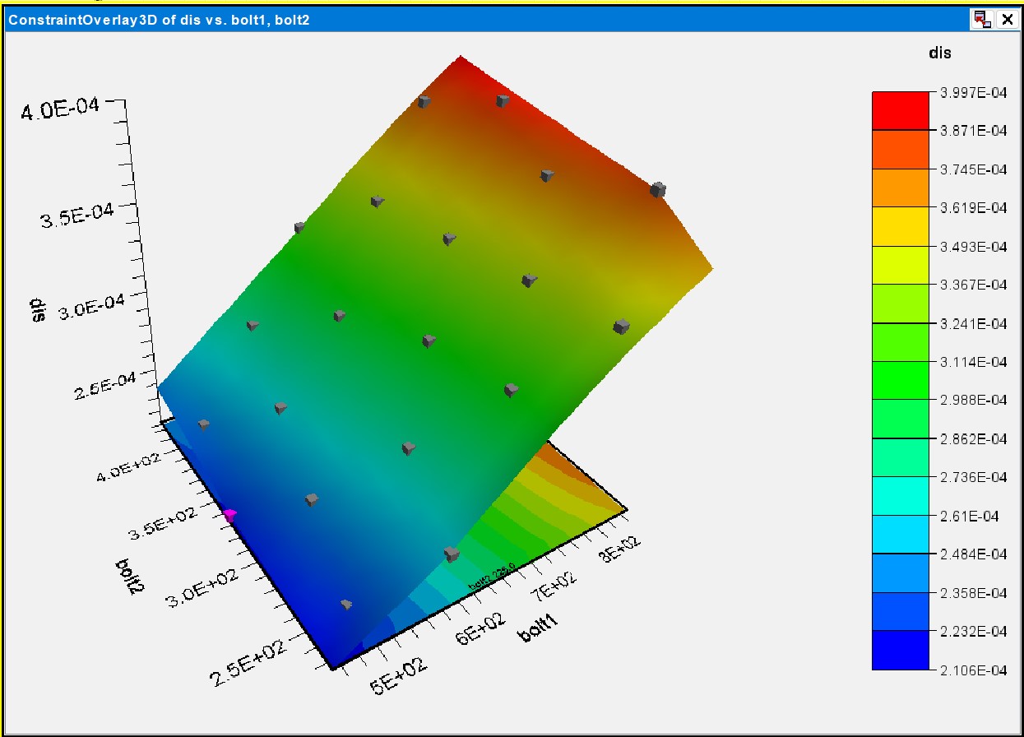Click the 3.5E-04 tick on vertical axis
This screenshot has height=737, width=1024.
pyautogui.click(x=76, y=223)
